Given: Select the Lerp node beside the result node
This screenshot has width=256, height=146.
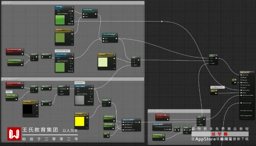Looking at the screenshot, I should pyautogui.click(x=213, y=60).
